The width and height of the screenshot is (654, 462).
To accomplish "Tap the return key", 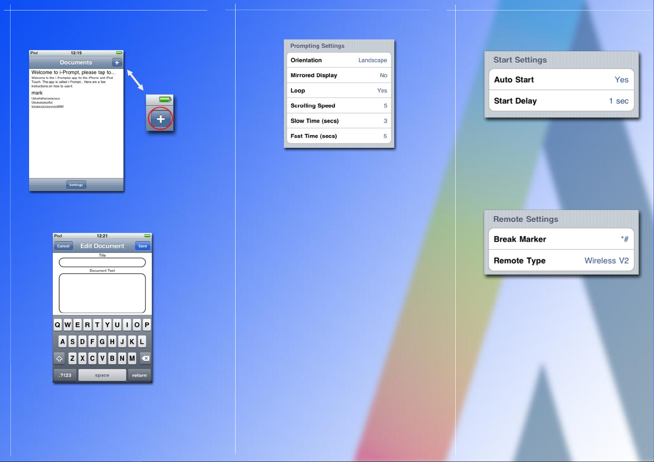I will tap(139, 375).
